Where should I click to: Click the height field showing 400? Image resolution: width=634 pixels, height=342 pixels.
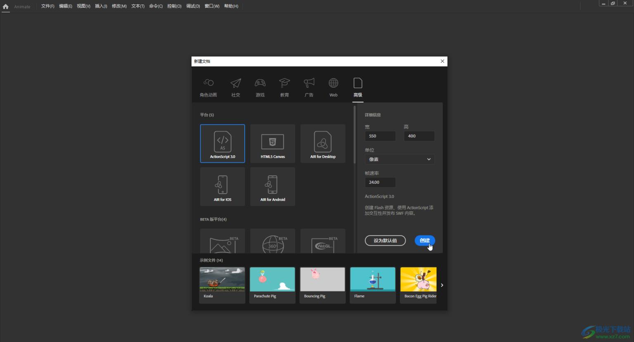(x=419, y=136)
